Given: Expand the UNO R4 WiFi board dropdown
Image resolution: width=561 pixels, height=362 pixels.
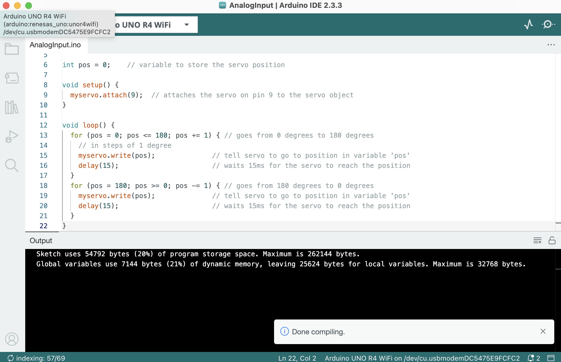Looking at the screenshot, I should pos(187,25).
